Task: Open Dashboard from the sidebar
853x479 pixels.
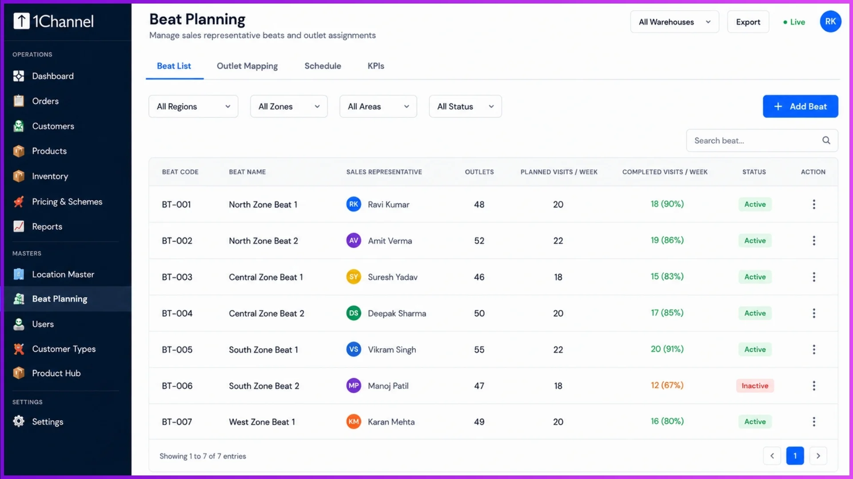Action: click(x=68, y=76)
